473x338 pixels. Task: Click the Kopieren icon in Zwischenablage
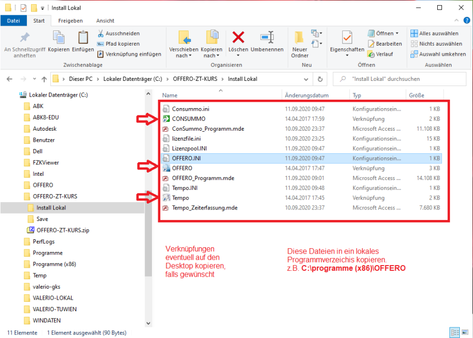(58, 38)
